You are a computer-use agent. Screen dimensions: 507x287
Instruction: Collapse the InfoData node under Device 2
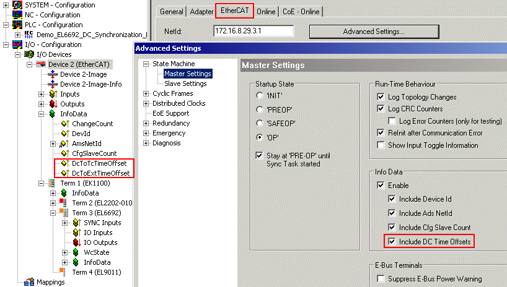coord(42,114)
